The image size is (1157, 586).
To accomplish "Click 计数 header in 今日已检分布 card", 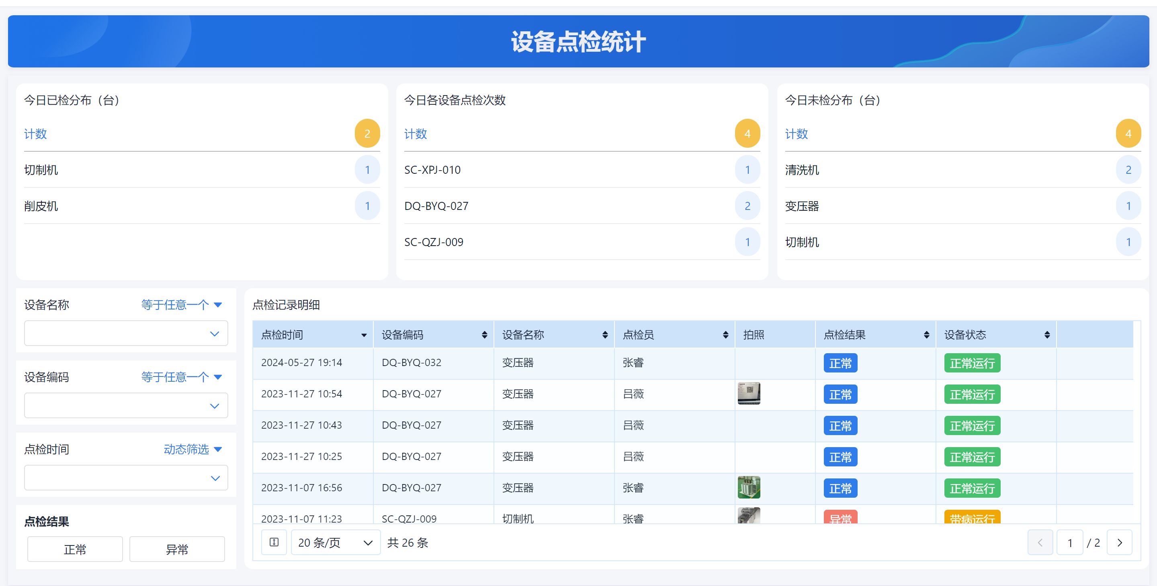I will tap(35, 134).
